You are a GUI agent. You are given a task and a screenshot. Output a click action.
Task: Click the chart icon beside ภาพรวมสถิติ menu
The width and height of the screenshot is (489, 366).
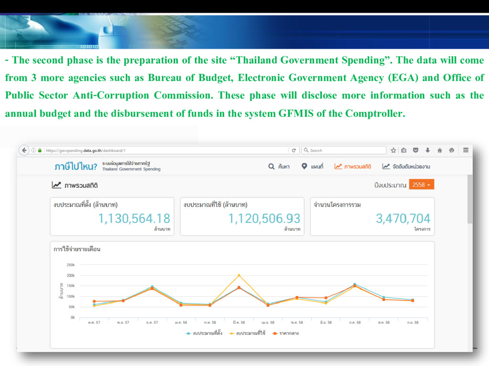338,166
